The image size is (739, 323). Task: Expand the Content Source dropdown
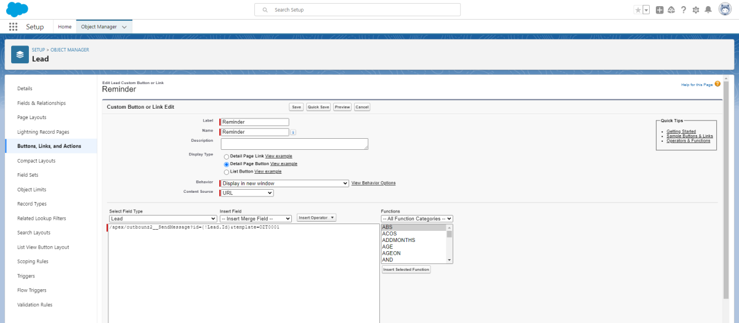point(246,193)
